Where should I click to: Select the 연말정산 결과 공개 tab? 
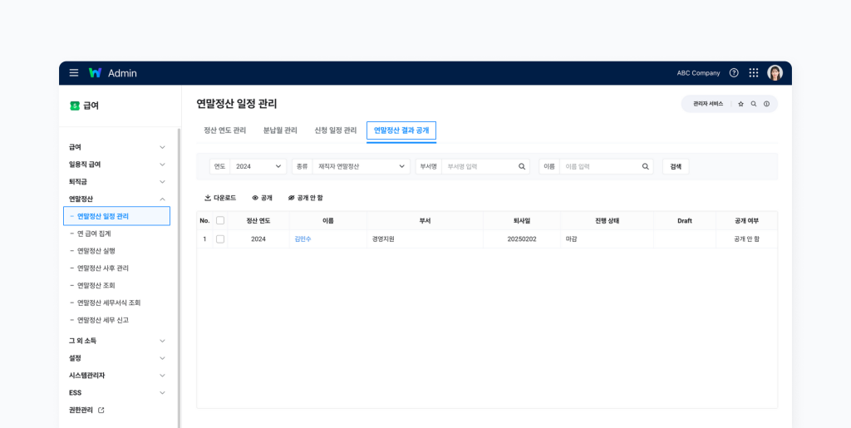401,130
